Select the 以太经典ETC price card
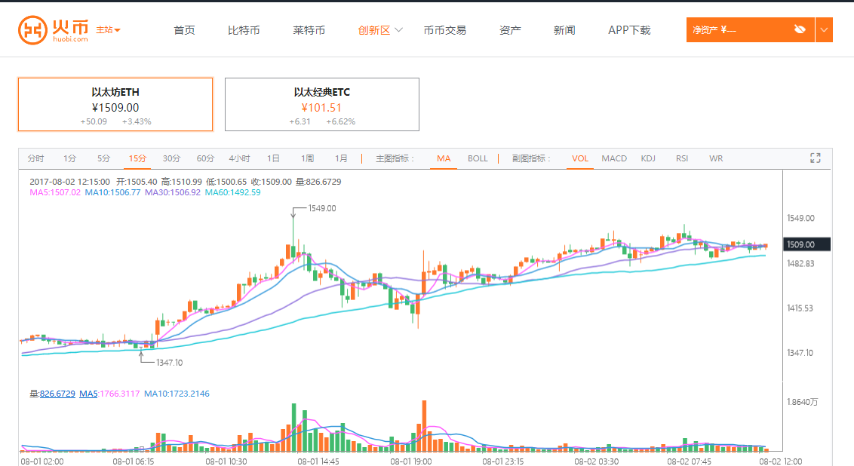The width and height of the screenshot is (854, 466). coord(322,104)
